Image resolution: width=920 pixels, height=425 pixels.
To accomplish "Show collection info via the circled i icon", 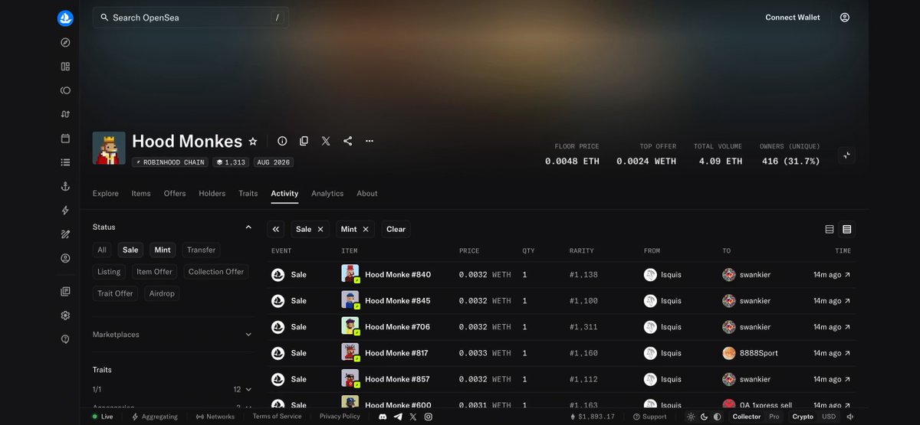I will click(282, 141).
